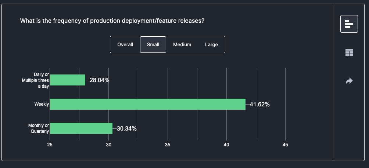Select the Small company size tab
The image size is (369, 168).
(153, 45)
